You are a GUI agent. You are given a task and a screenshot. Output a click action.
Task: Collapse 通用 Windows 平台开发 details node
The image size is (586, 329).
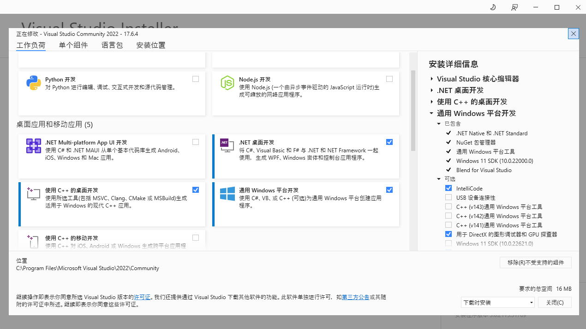click(x=431, y=114)
